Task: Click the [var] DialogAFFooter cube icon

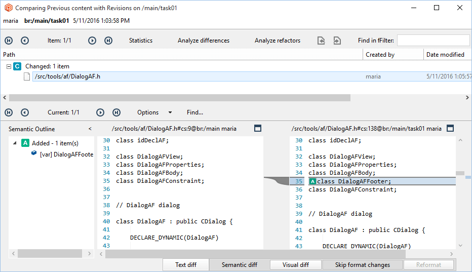Action: 34,153
